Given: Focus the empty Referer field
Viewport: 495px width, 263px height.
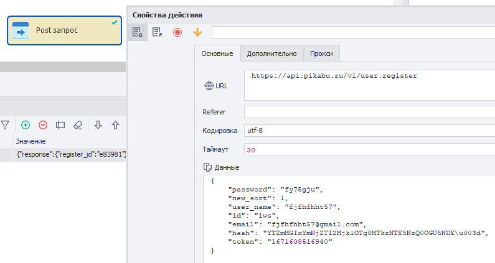Looking at the screenshot, I should coord(369,112).
